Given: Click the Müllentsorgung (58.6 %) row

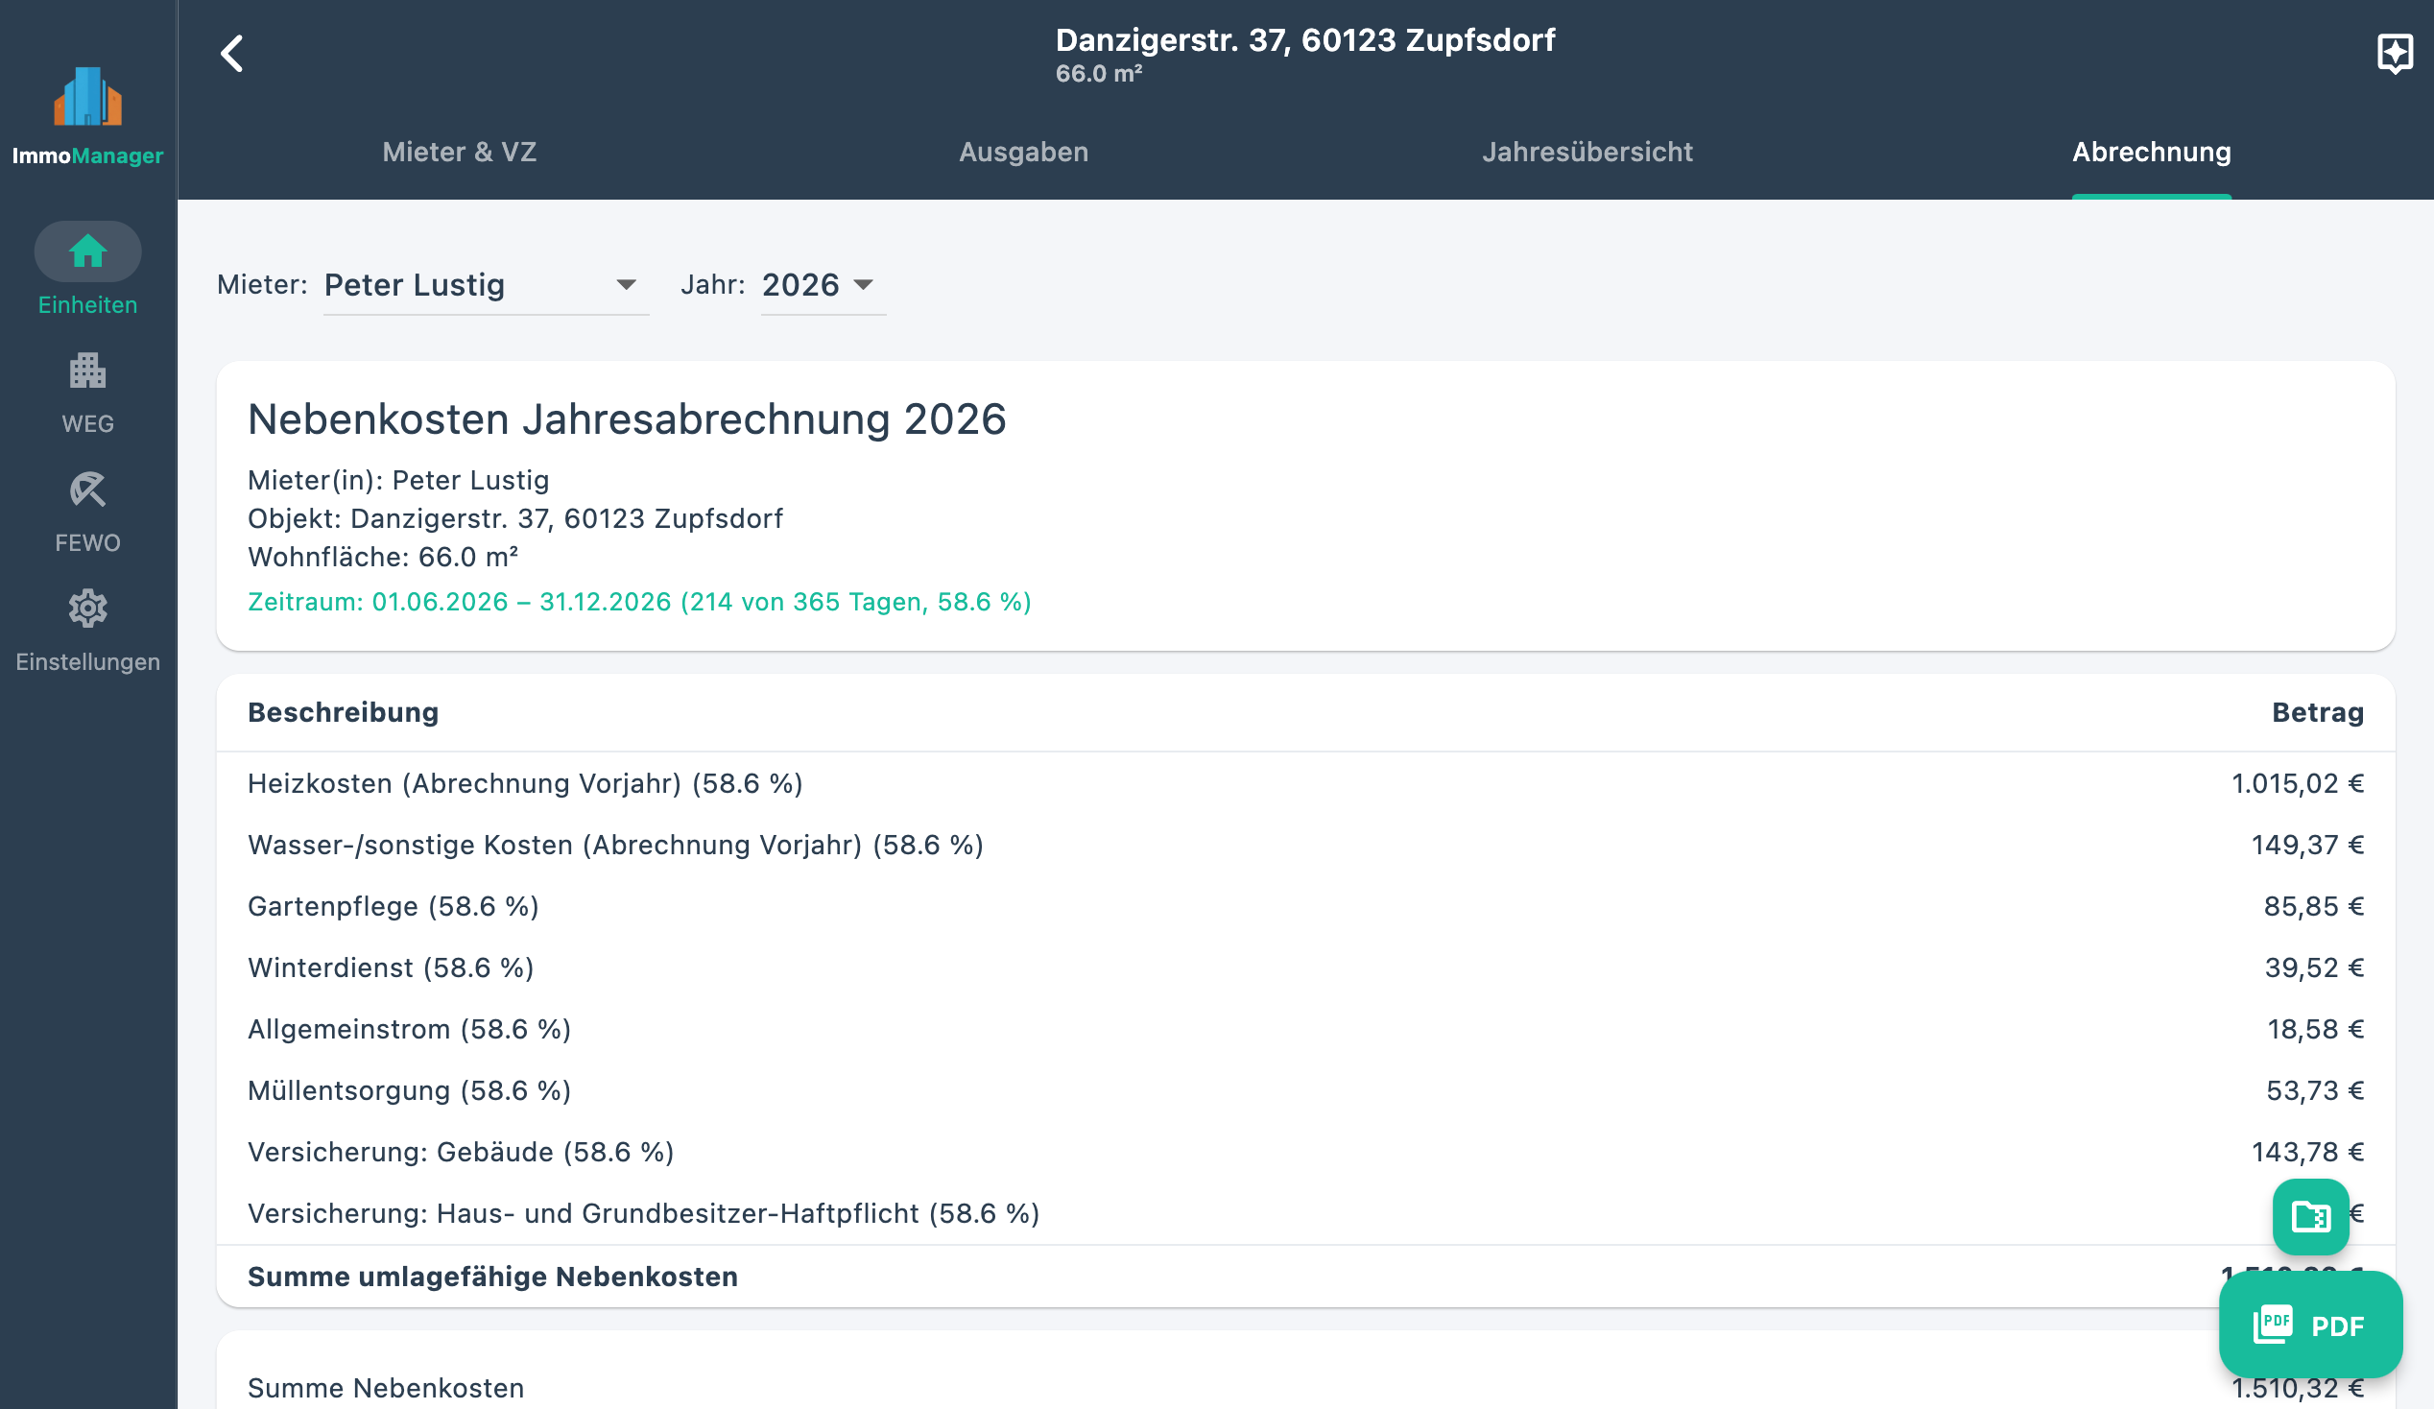Looking at the screenshot, I should tap(1306, 1091).
